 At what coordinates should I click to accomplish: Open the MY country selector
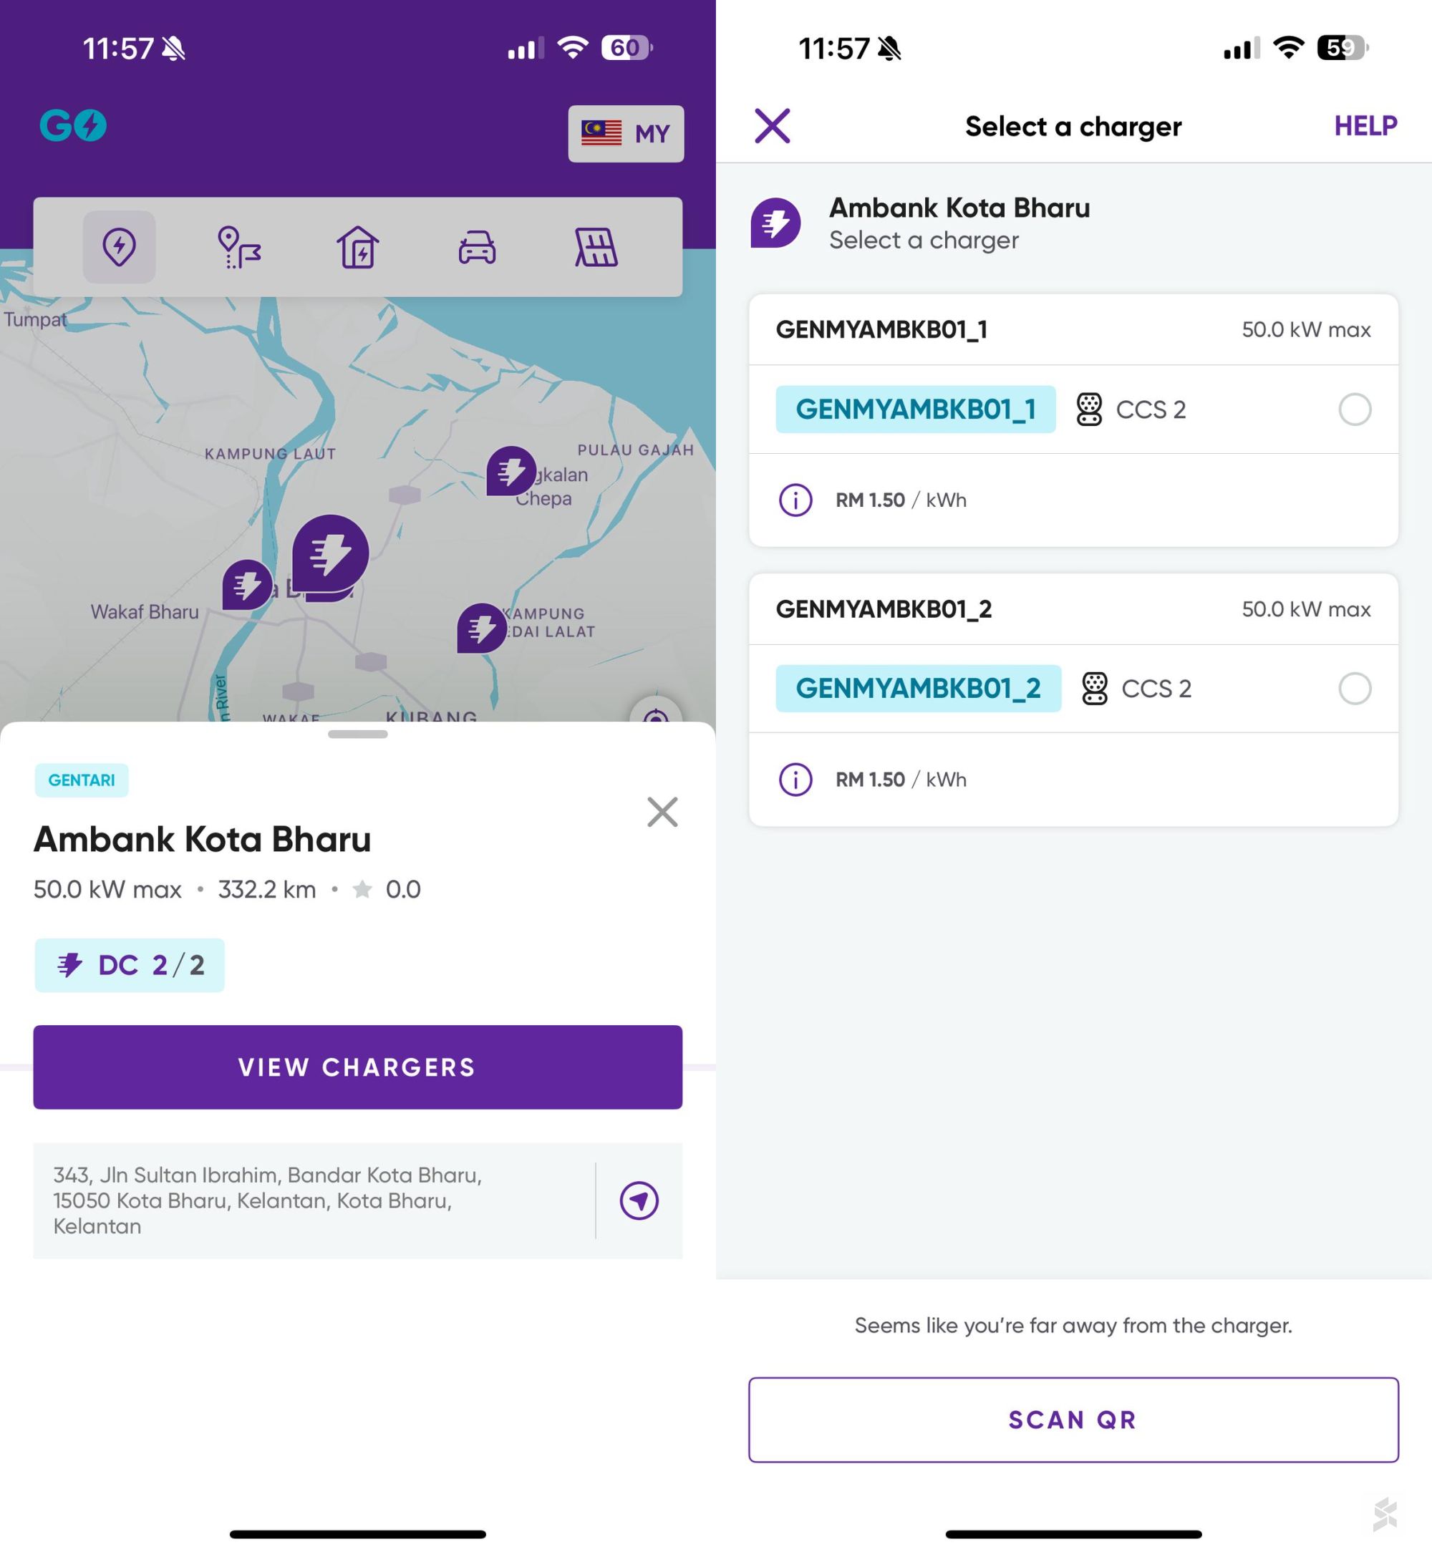pos(625,134)
